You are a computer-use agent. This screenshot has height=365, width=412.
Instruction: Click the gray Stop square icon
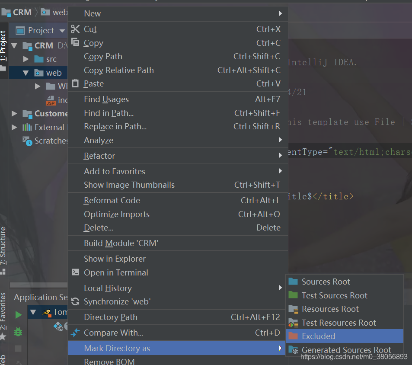18,349
